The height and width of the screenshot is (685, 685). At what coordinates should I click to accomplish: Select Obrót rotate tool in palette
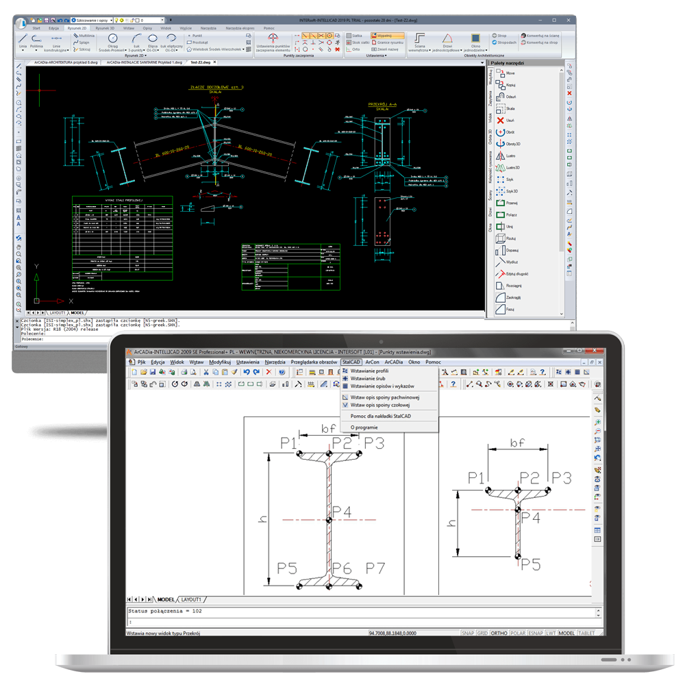tap(506, 132)
